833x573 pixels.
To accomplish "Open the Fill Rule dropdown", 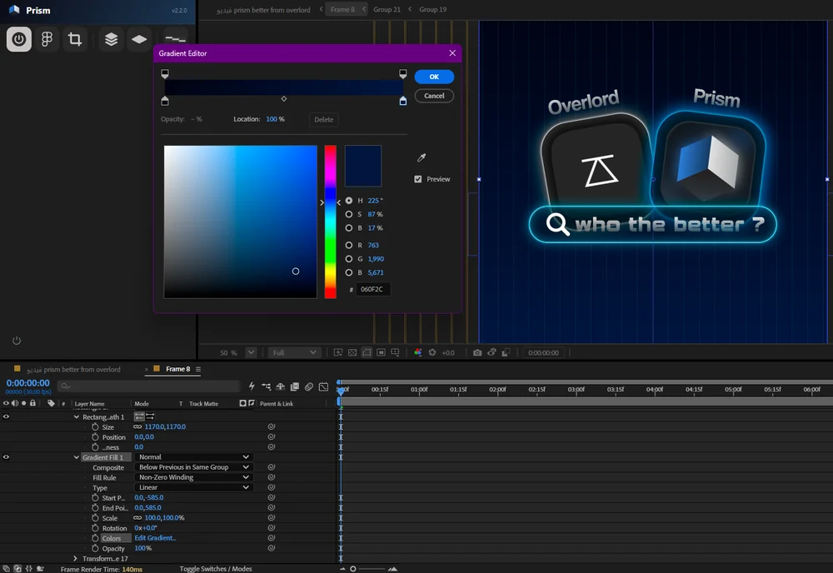I will (193, 477).
